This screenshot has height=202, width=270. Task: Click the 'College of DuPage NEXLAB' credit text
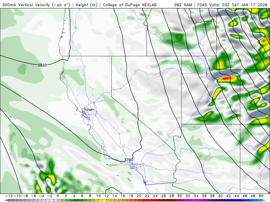click(x=130, y=5)
